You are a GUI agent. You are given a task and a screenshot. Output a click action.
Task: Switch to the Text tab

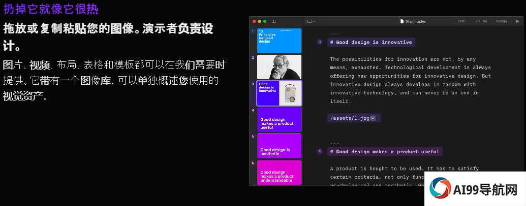tap(461, 21)
